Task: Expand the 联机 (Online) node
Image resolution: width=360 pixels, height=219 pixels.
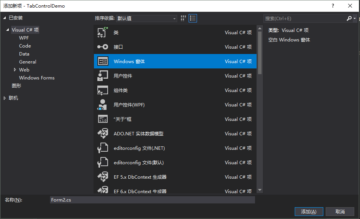Action: pyautogui.click(x=5, y=98)
